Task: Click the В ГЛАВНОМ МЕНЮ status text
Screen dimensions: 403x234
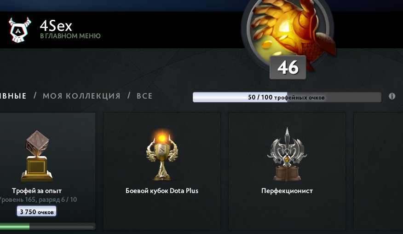Action: click(70, 36)
